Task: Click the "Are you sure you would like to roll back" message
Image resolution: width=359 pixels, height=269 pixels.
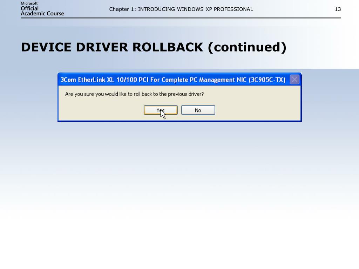Action: [134, 94]
